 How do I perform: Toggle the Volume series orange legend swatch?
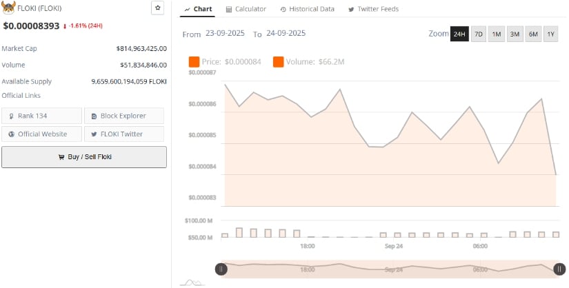point(279,62)
